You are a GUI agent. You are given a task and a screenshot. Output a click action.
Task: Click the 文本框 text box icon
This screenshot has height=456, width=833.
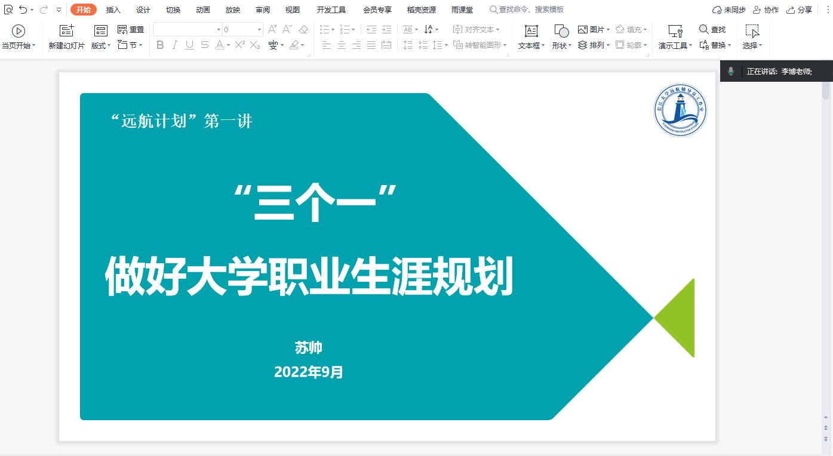tap(531, 31)
